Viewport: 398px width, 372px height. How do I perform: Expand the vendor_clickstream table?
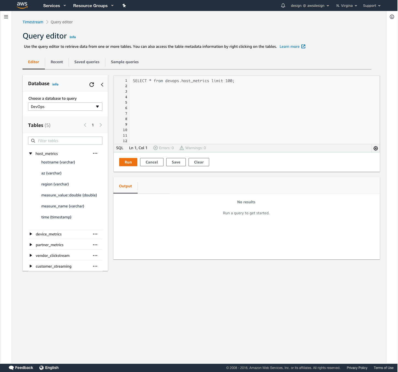(31, 256)
